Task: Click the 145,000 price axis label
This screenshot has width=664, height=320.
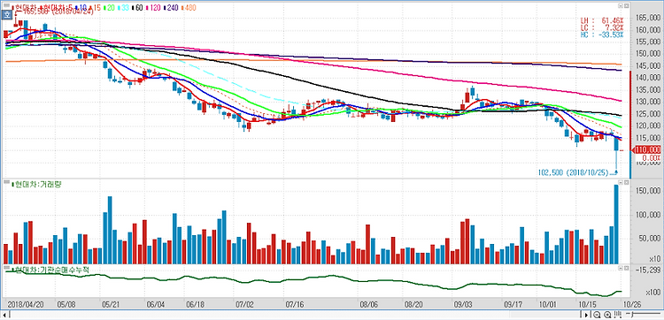Action: point(648,66)
